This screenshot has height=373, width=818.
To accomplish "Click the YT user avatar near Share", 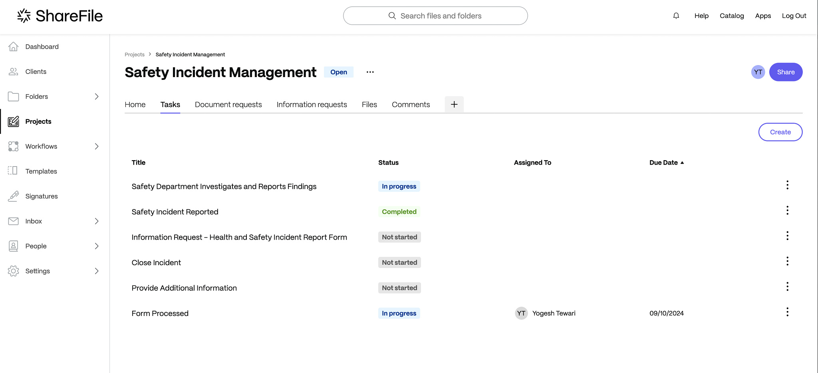I will 758,72.
